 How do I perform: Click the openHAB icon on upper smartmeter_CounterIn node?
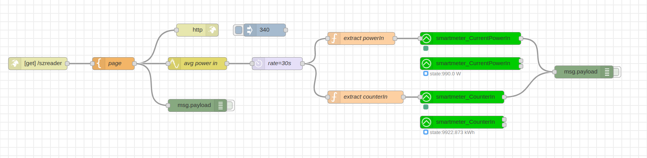click(427, 97)
